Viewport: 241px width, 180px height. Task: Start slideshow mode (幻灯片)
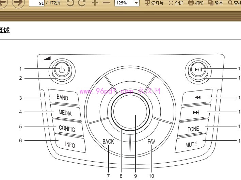click(x=154, y=3)
